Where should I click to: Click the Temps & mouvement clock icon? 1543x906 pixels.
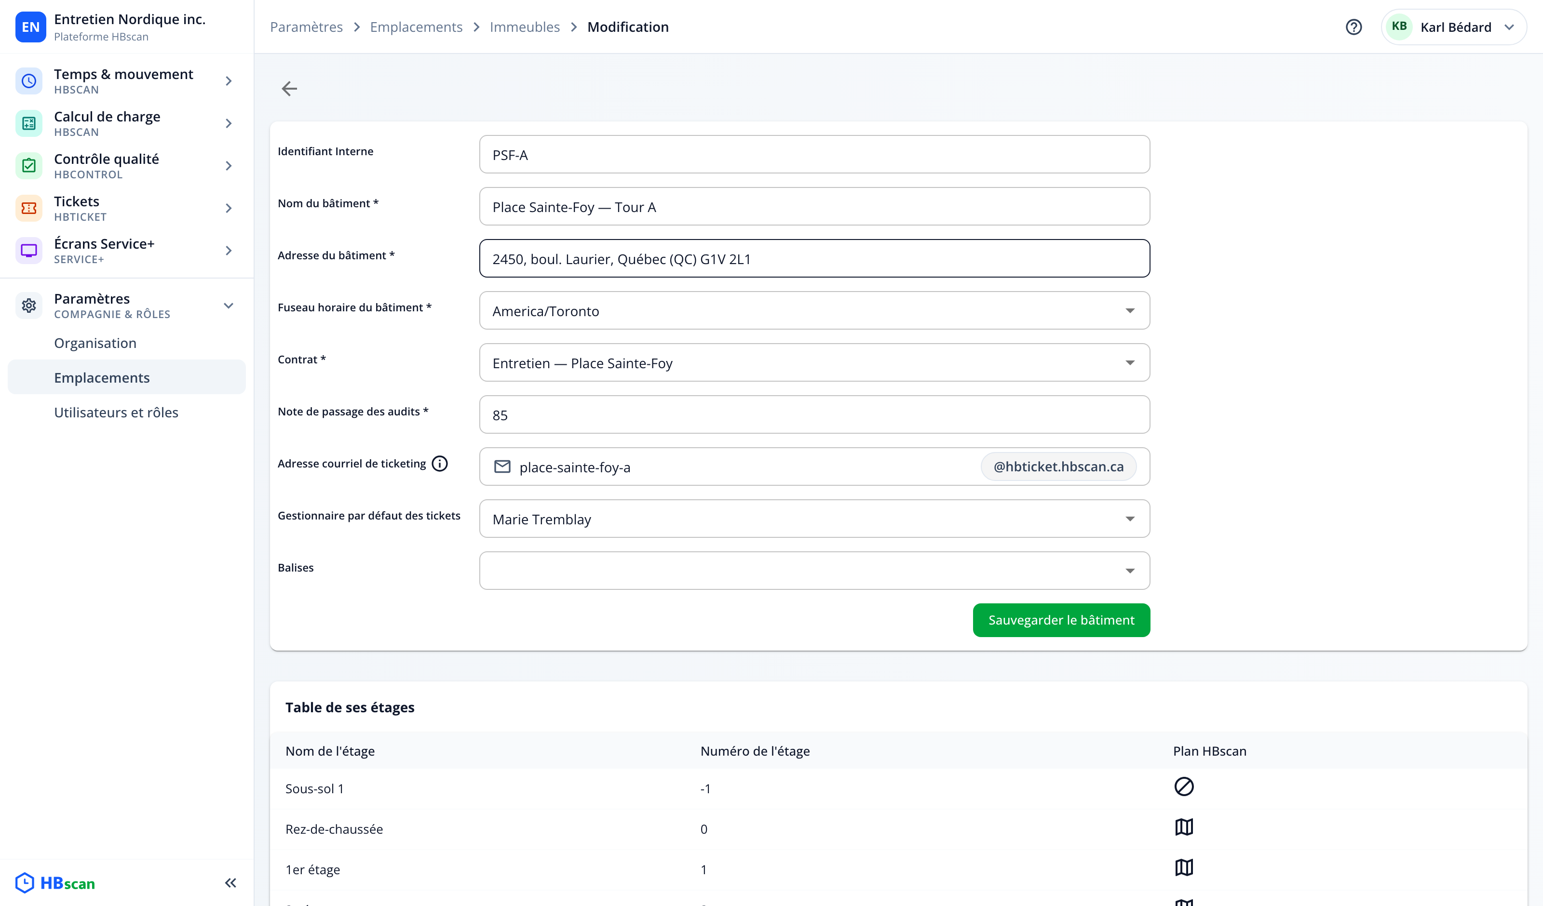tap(29, 81)
